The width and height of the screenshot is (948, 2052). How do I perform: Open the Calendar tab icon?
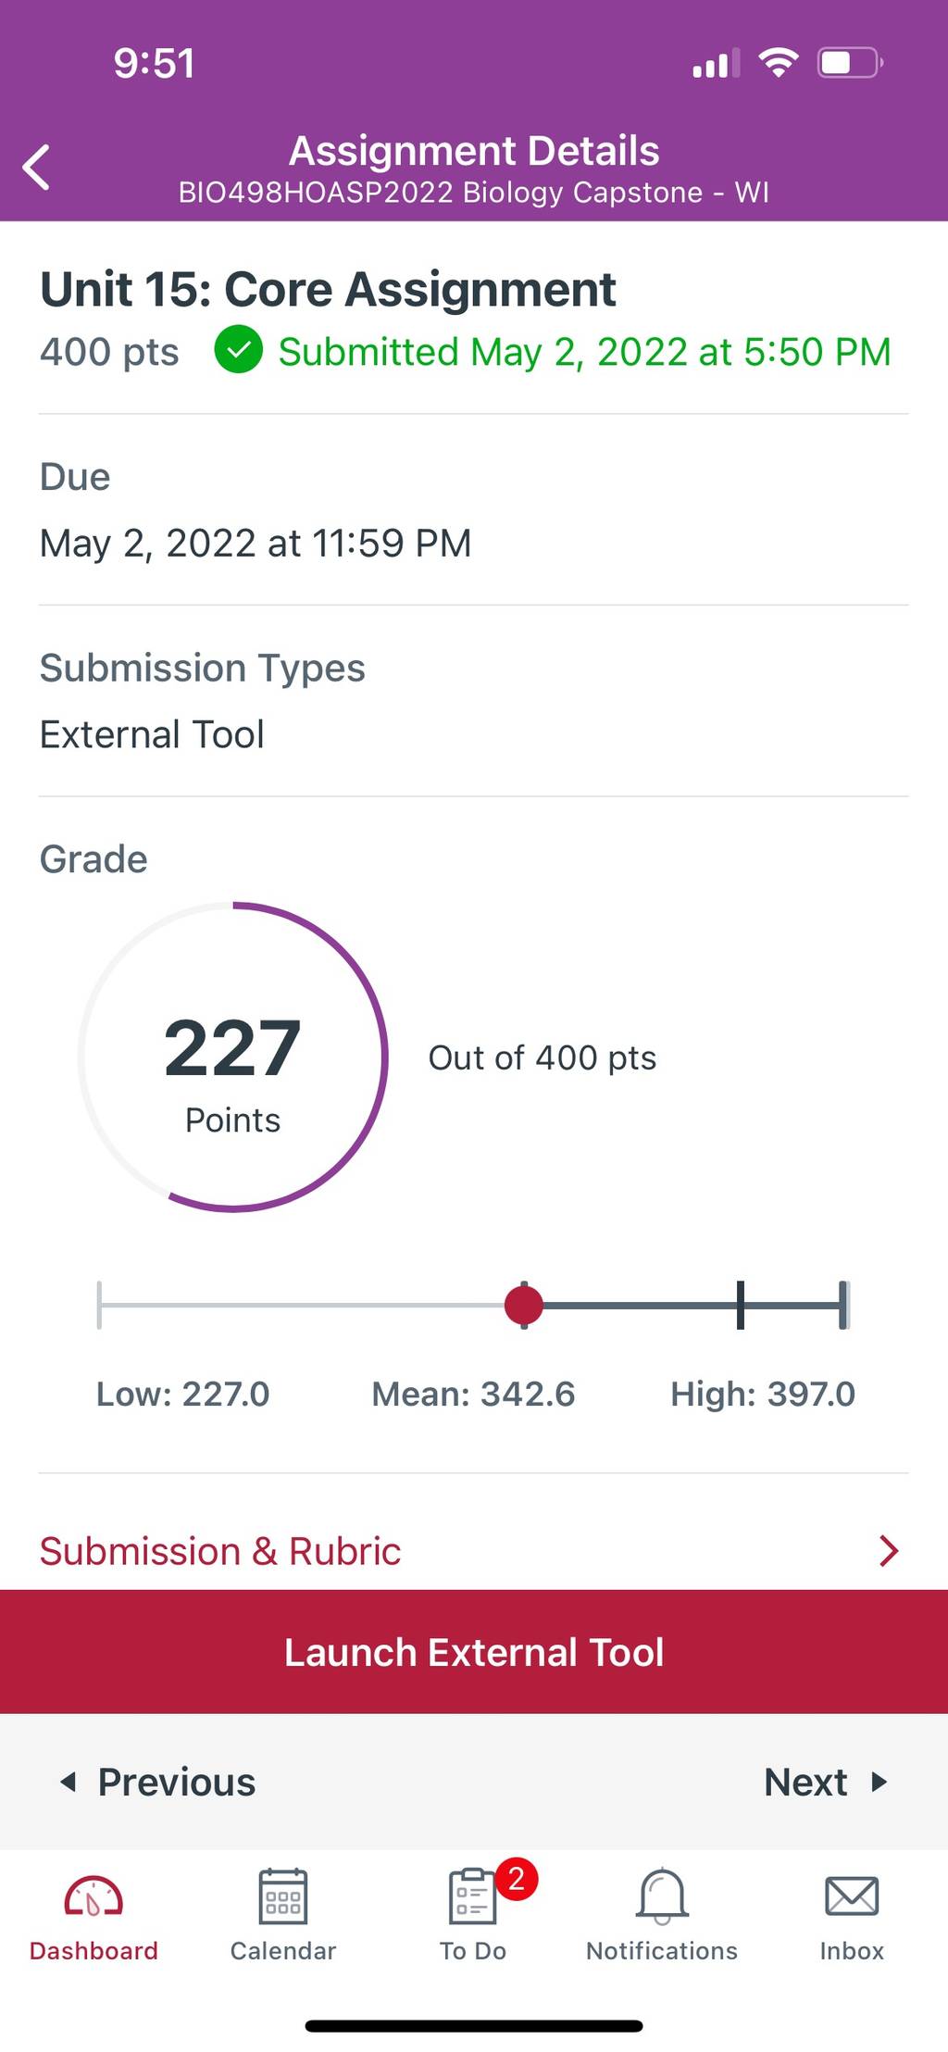coord(283,1896)
